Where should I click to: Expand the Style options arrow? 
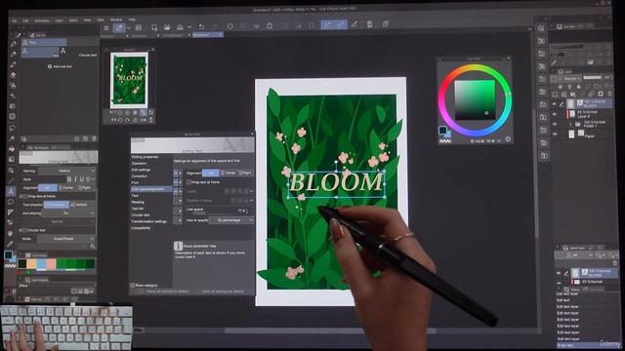(x=93, y=179)
